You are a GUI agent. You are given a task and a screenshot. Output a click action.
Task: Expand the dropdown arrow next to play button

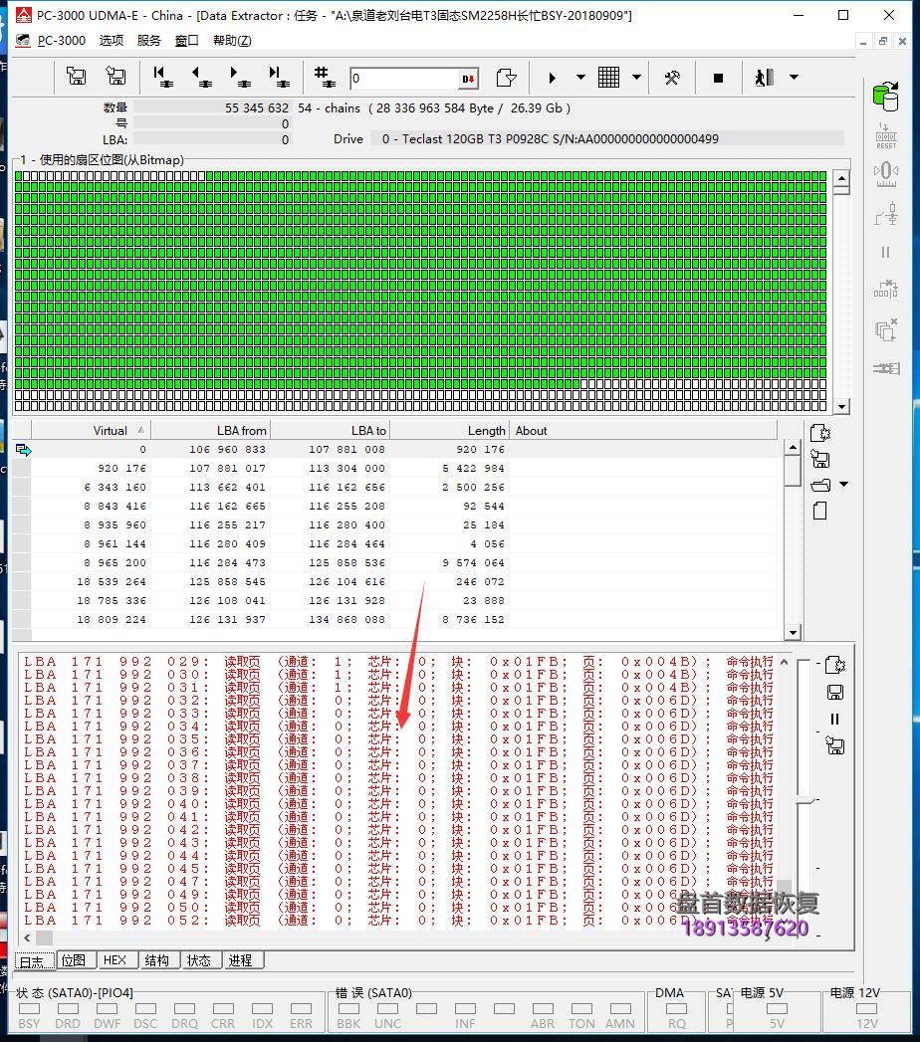(x=580, y=78)
